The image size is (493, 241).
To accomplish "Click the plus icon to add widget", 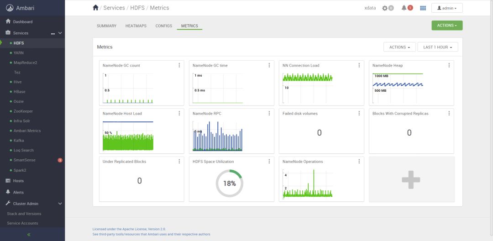I will 411,179.
